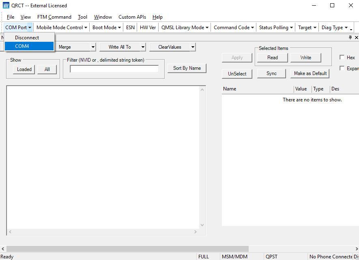The width and height of the screenshot is (359, 260).
Task: Pin the panel with the pushpin icon
Action: 350,37
